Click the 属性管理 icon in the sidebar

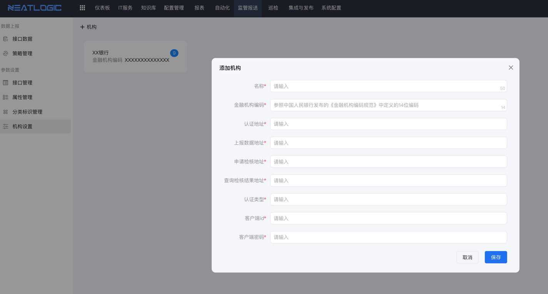click(x=5, y=97)
